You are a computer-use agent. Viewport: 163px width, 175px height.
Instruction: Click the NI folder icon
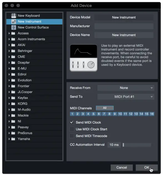pos(13,121)
